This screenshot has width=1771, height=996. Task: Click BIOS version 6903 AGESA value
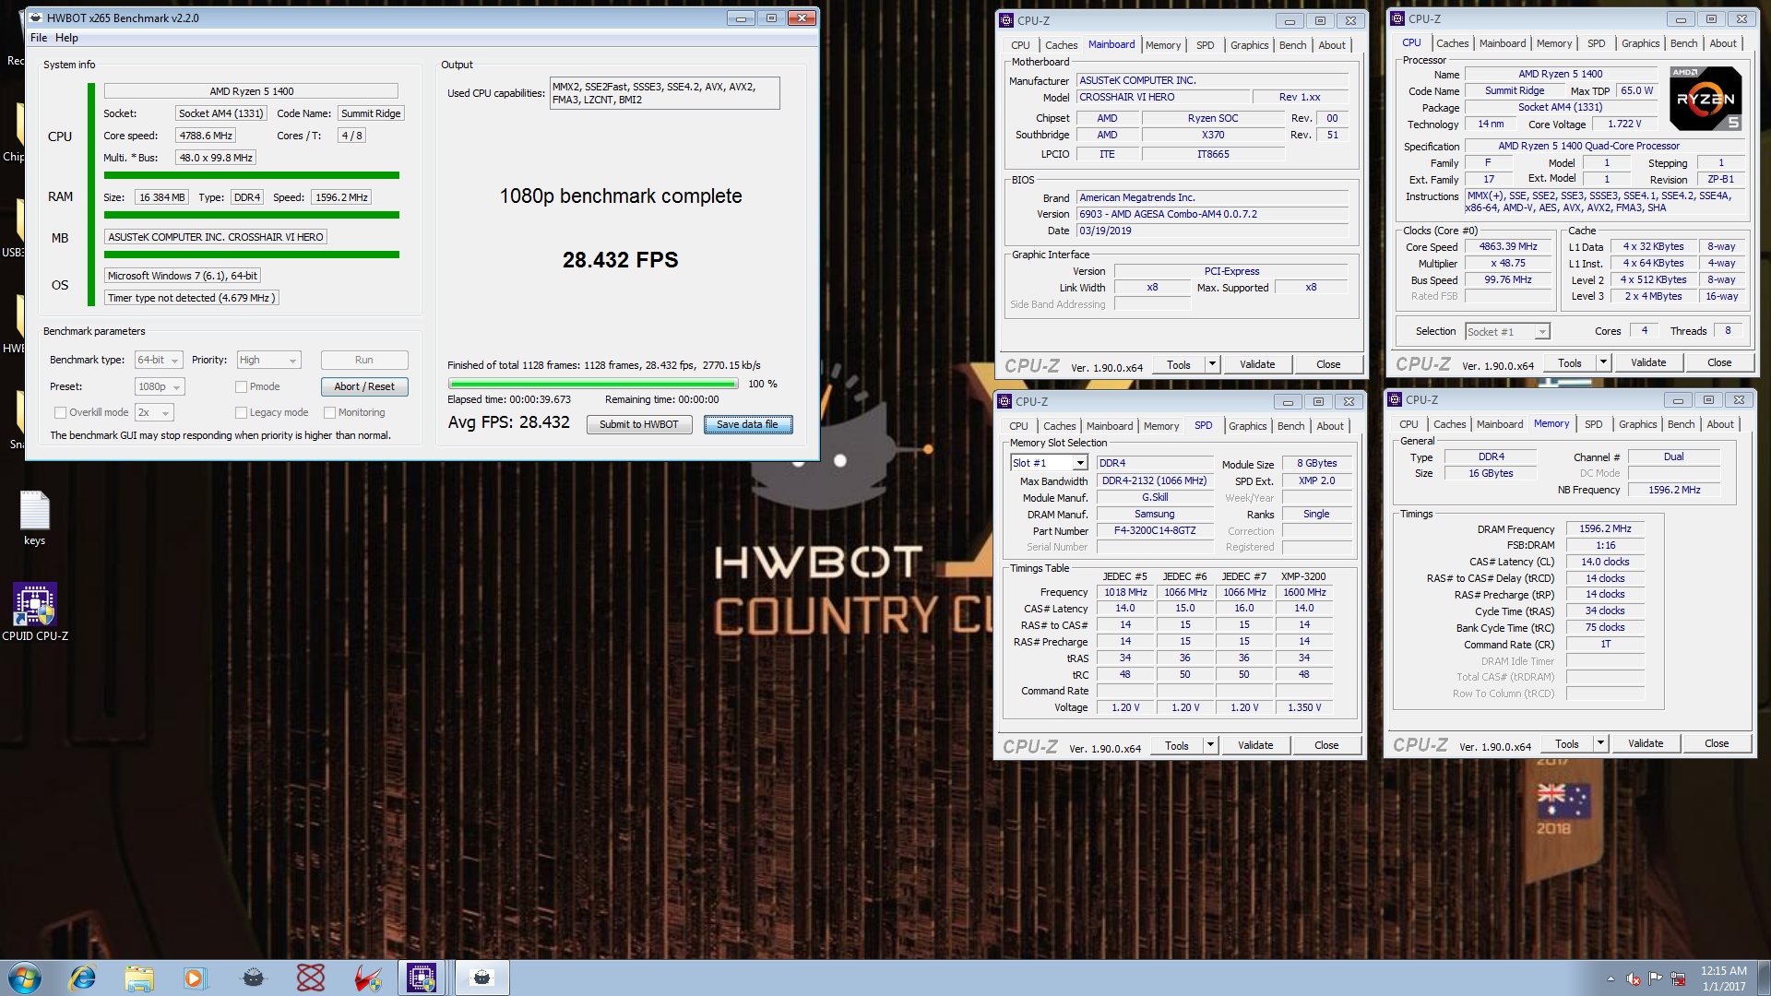point(1213,214)
